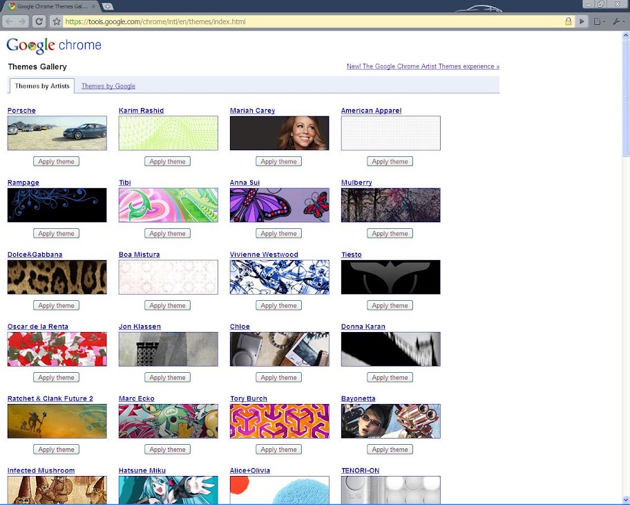Go back using the browser back arrow
630x505 pixels.
click(9, 21)
